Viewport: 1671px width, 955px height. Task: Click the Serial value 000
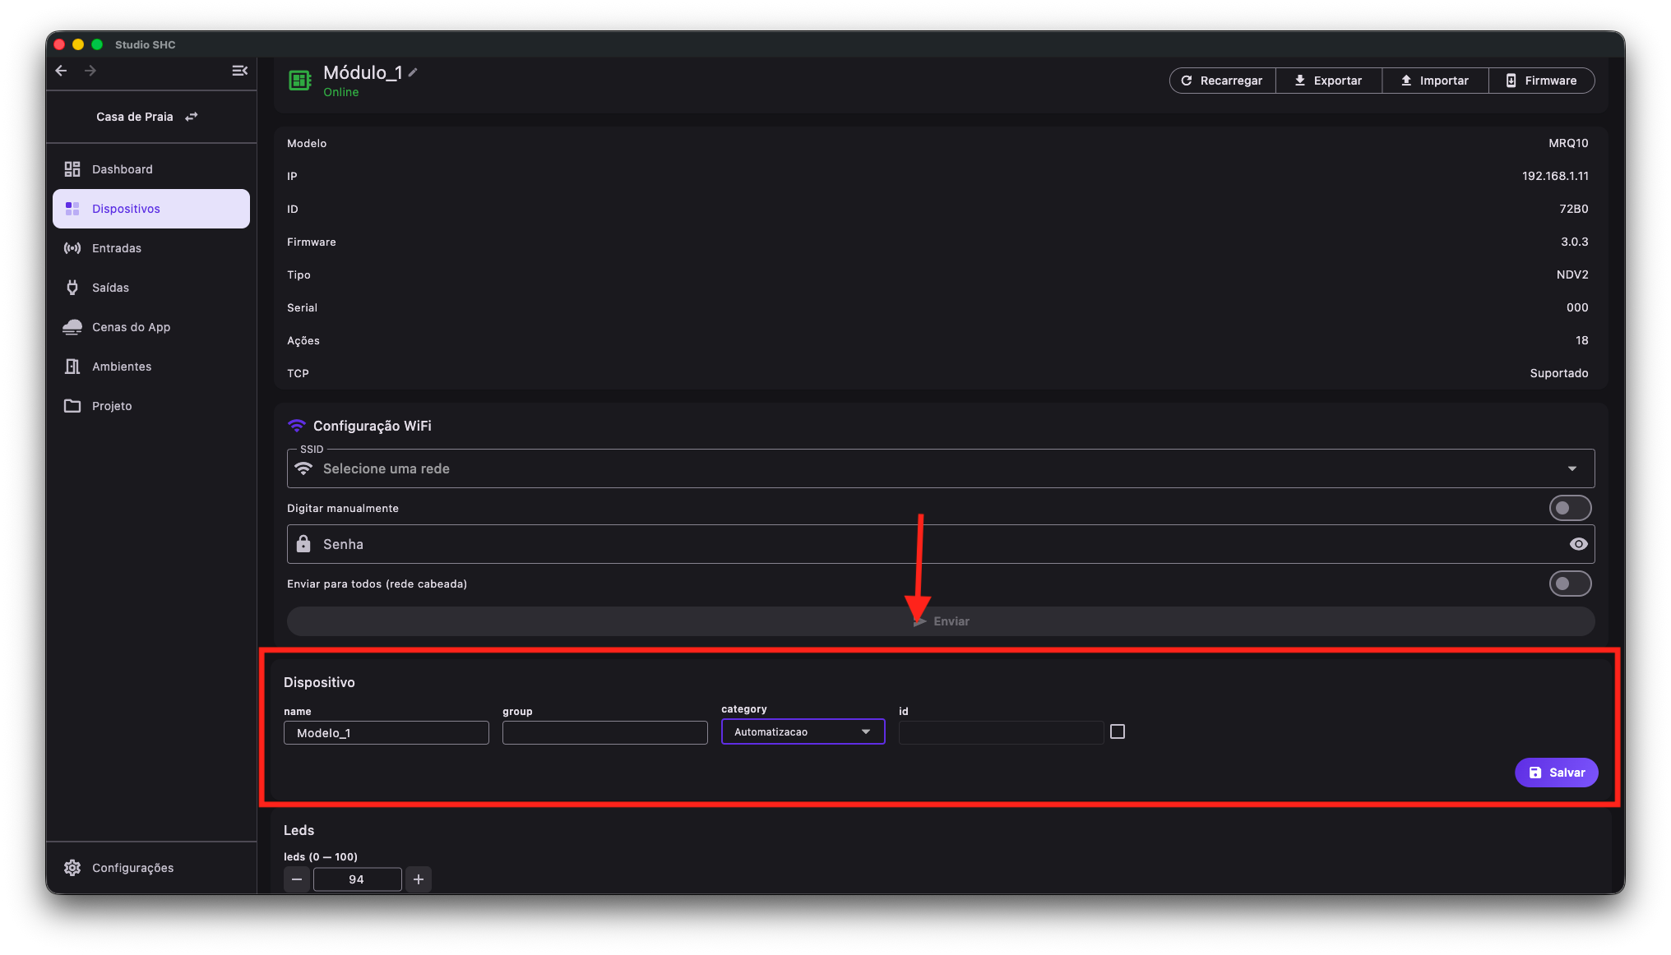[x=1577, y=307]
